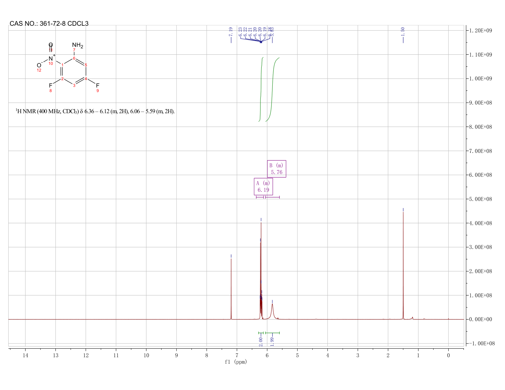Select the 1.50 peak label
The width and height of the screenshot is (505, 390).
403,31
